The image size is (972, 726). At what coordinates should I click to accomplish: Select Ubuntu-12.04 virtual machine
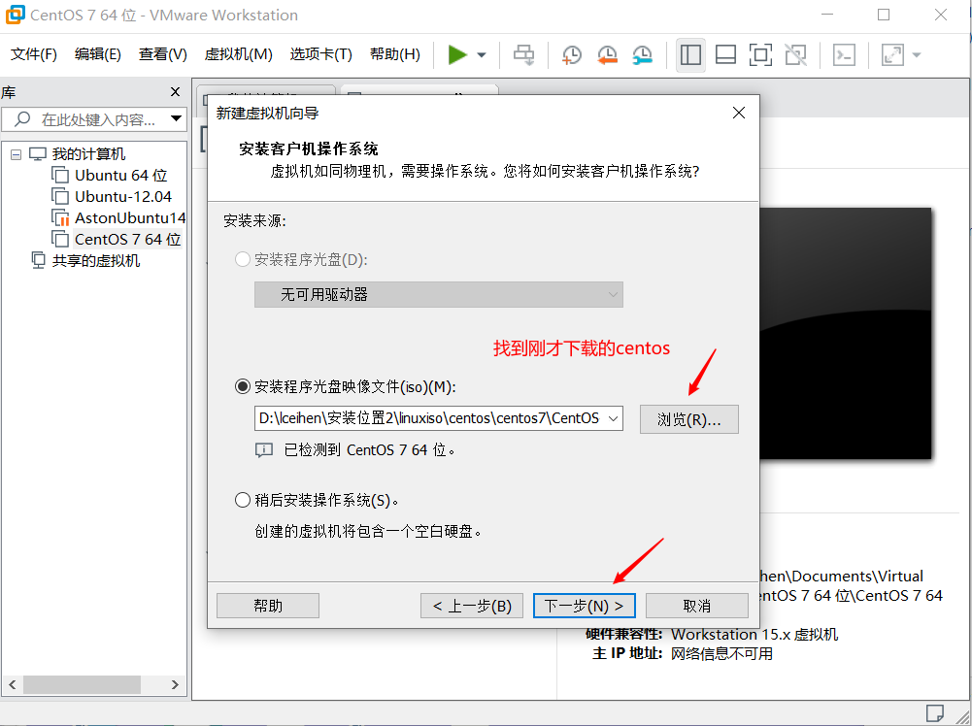point(122,197)
